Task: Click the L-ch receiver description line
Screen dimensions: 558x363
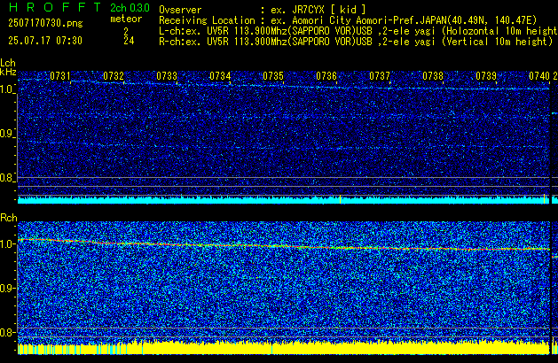Action: click(x=358, y=31)
